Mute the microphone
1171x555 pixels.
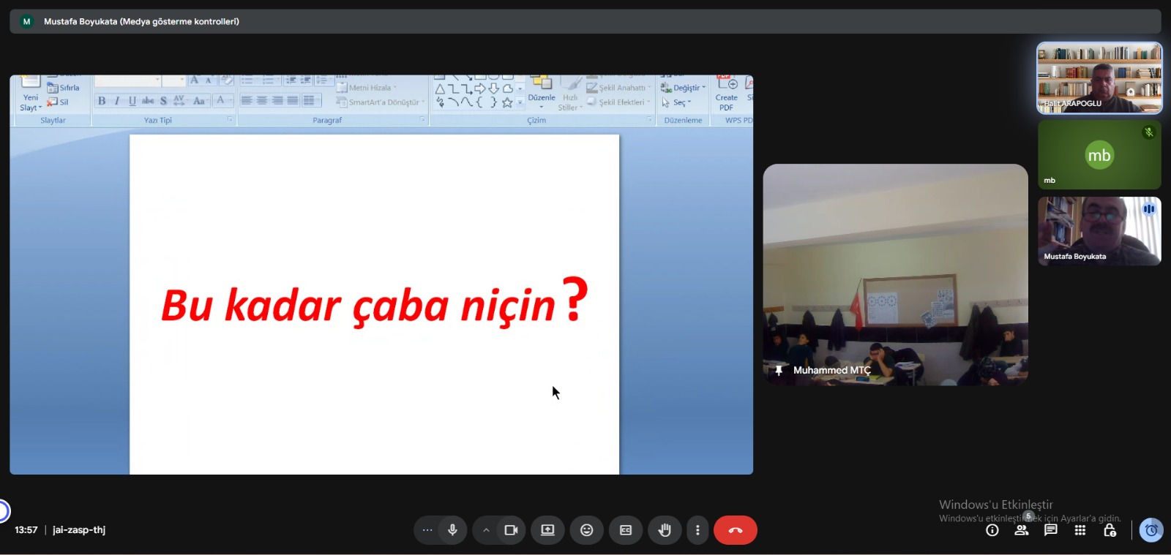point(453,530)
